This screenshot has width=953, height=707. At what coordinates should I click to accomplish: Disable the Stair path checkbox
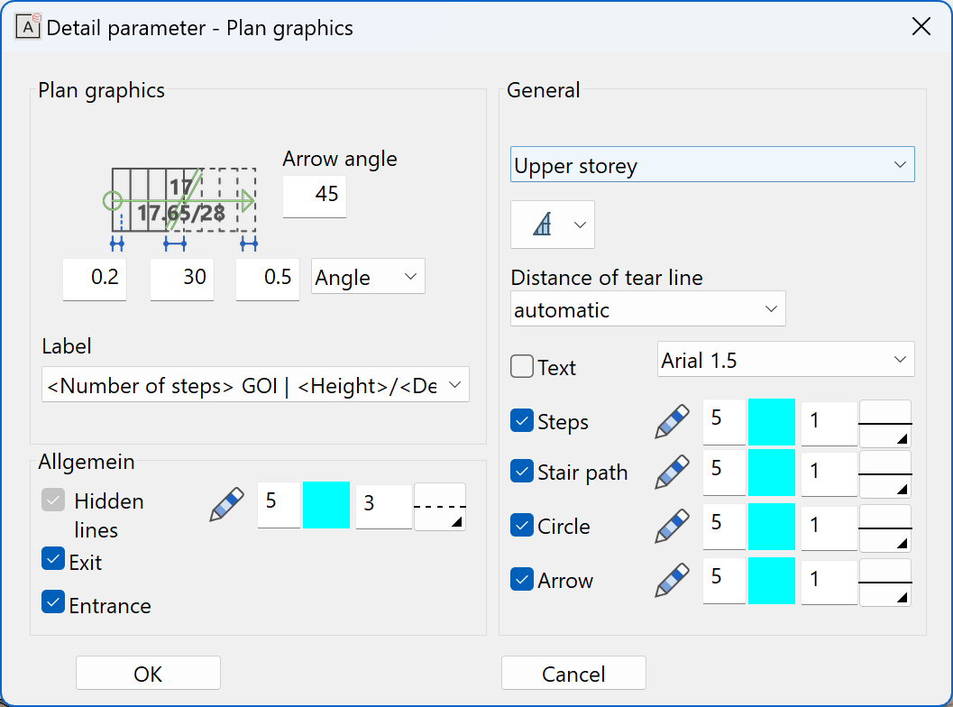click(x=522, y=471)
